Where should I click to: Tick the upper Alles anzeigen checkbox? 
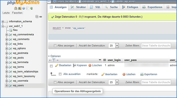tap(55, 45)
